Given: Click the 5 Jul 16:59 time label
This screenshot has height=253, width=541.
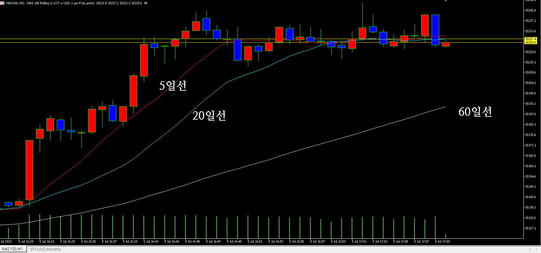Looking at the screenshot, I should (338, 242).
